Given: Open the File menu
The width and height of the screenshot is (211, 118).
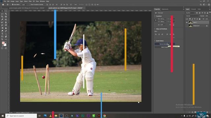Looking at the screenshot, I should click(x=5, y=1).
